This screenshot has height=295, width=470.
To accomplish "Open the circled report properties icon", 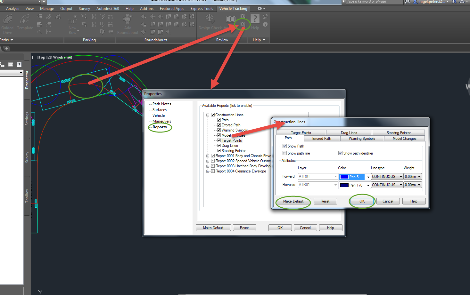I will (x=243, y=24).
